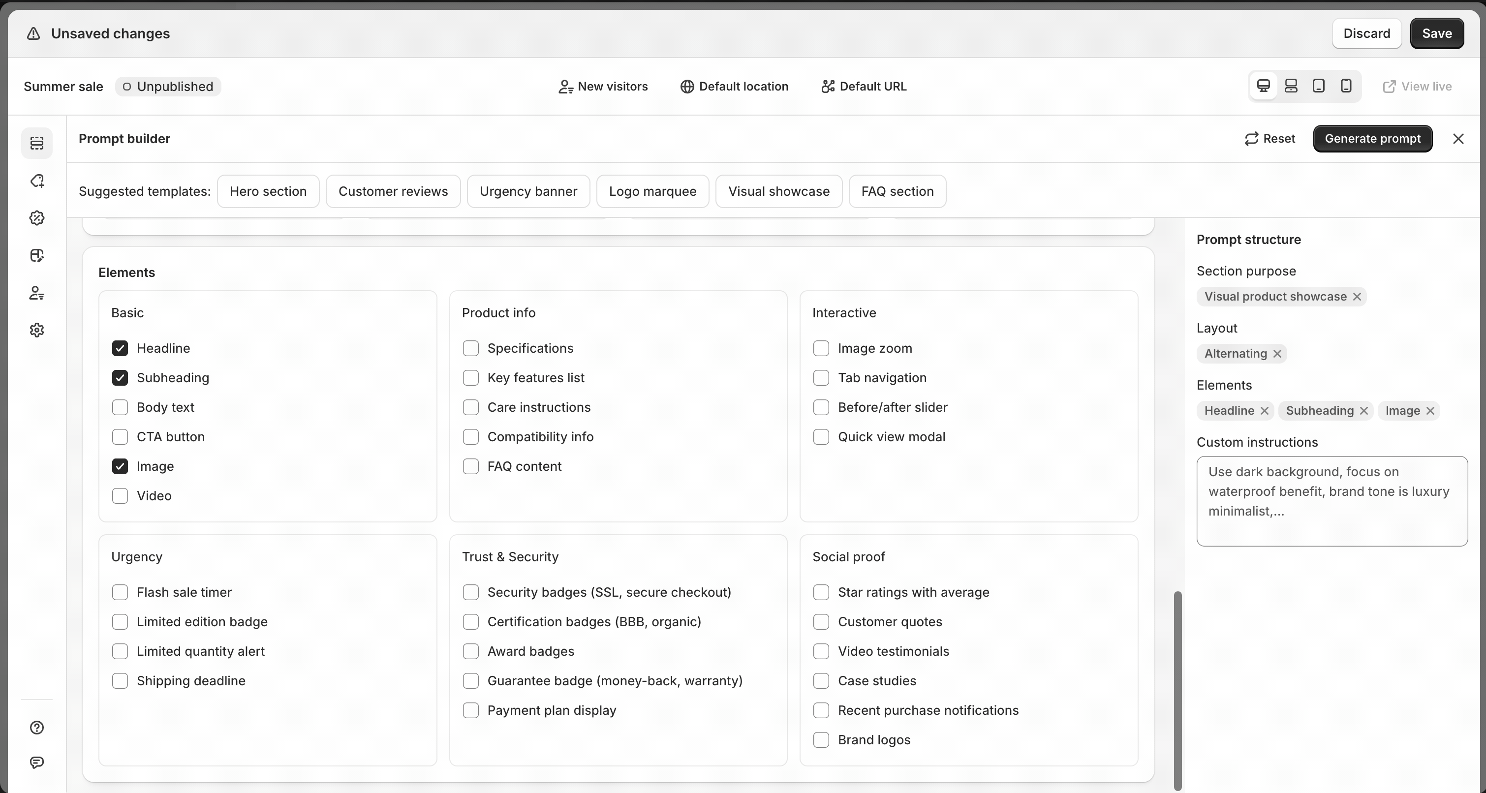Remove the Alternating layout tag

(x=1277, y=354)
